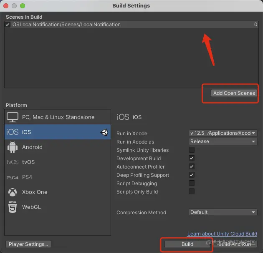Toggle Autoconnect Profiler checkbox
This screenshot has width=263, height=253.
(x=192, y=166)
